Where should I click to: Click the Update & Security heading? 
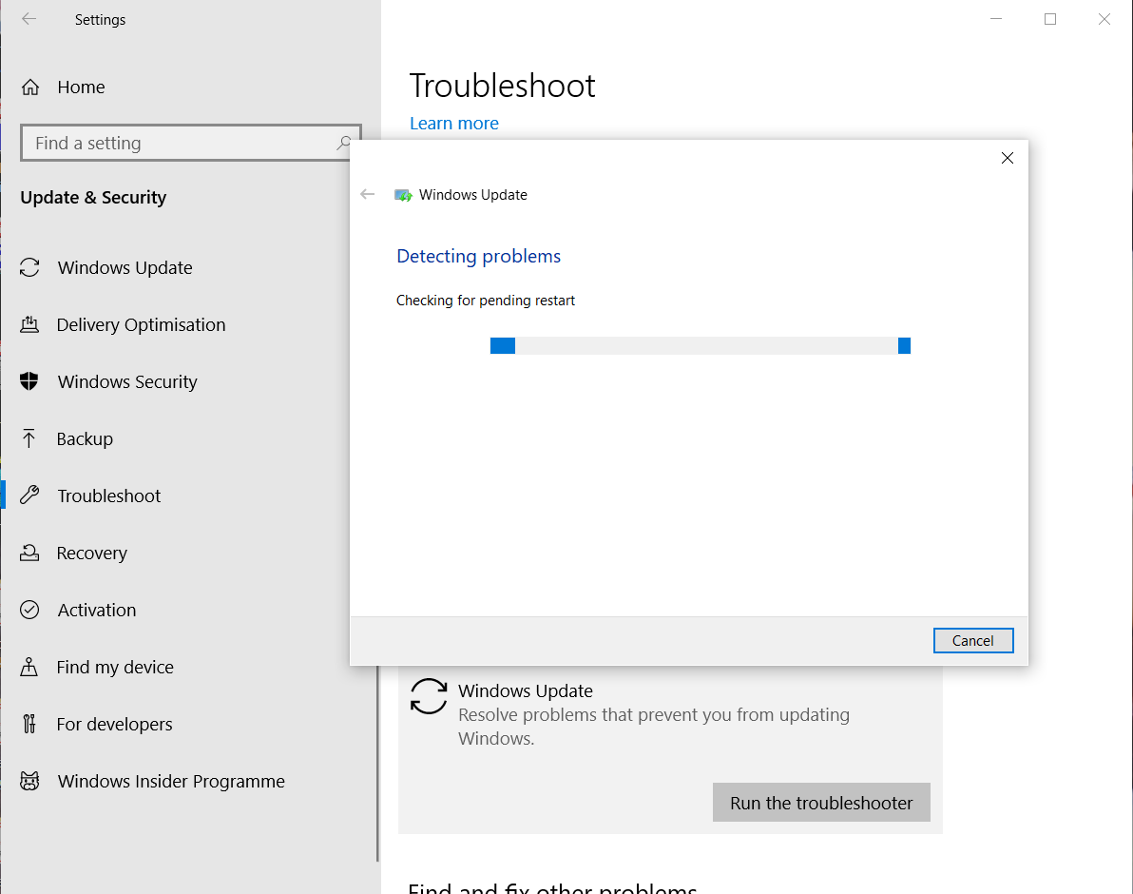click(x=93, y=197)
